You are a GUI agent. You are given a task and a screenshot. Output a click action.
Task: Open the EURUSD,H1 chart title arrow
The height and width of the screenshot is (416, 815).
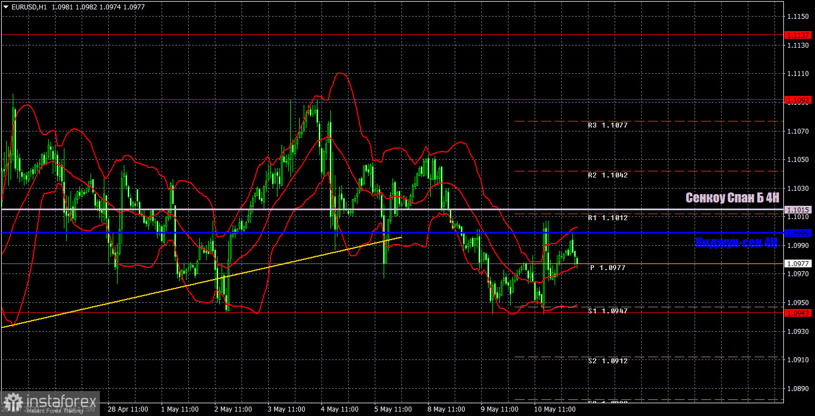click(x=6, y=7)
